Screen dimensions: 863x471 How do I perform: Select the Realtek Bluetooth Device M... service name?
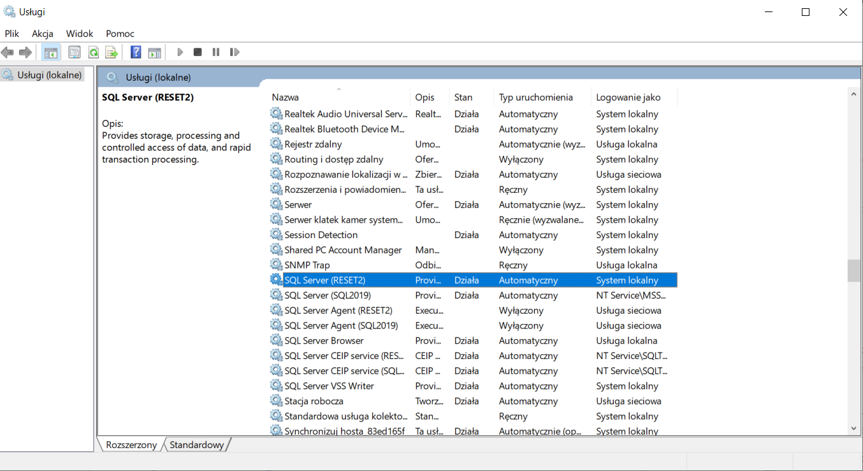tap(345, 129)
